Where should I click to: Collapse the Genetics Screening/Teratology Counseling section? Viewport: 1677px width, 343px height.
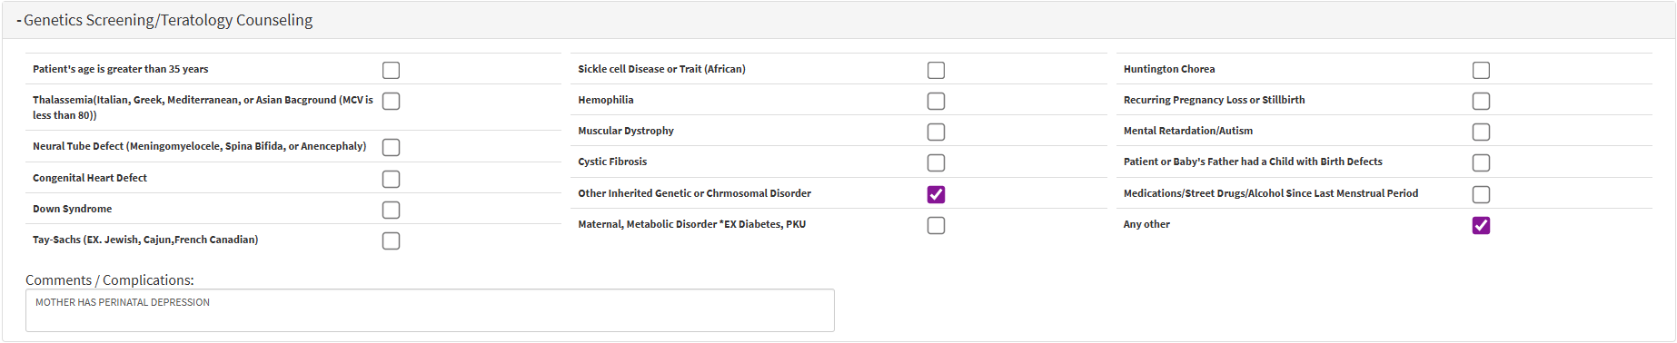(164, 20)
